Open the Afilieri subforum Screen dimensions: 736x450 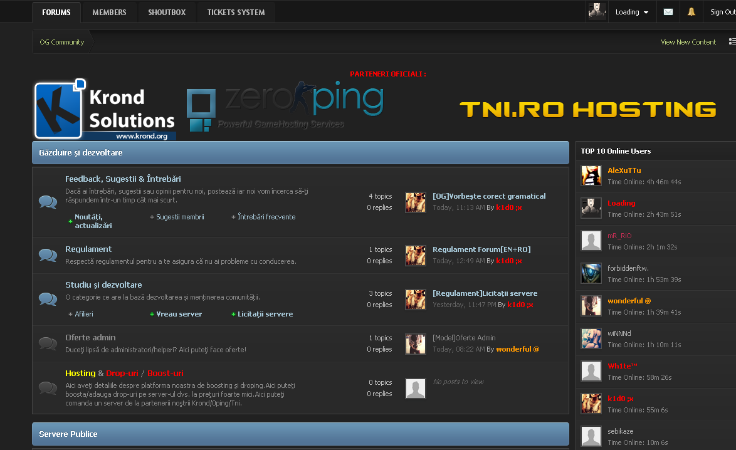click(x=84, y=314)
